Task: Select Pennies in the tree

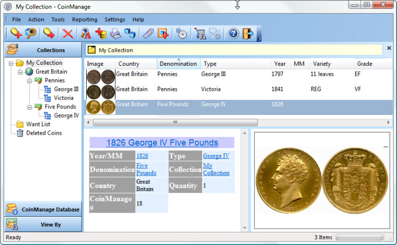Action: coord(55,80)
